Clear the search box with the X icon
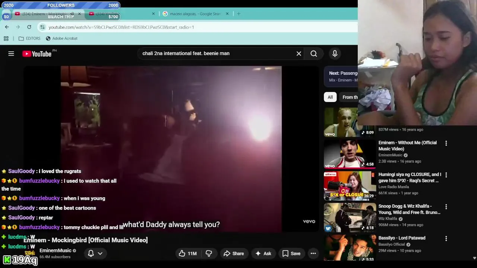This screenshot has height=268, width=477. click(x=299, y=54)
